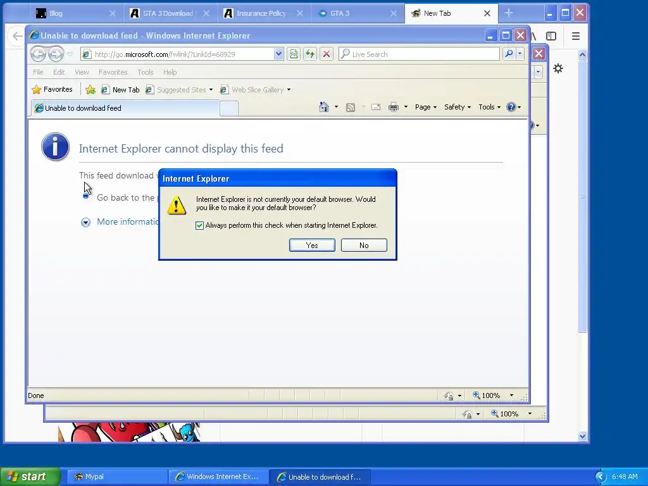Screen dimensions: 648x486
Task: Switch to Windows Internet Explorer taskbar item
Action: 218,477
